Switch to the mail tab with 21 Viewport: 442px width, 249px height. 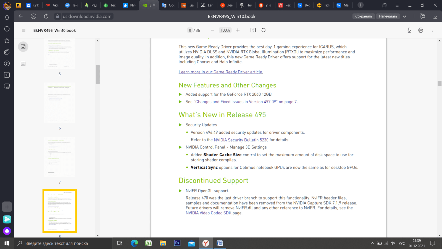point(32,5)
